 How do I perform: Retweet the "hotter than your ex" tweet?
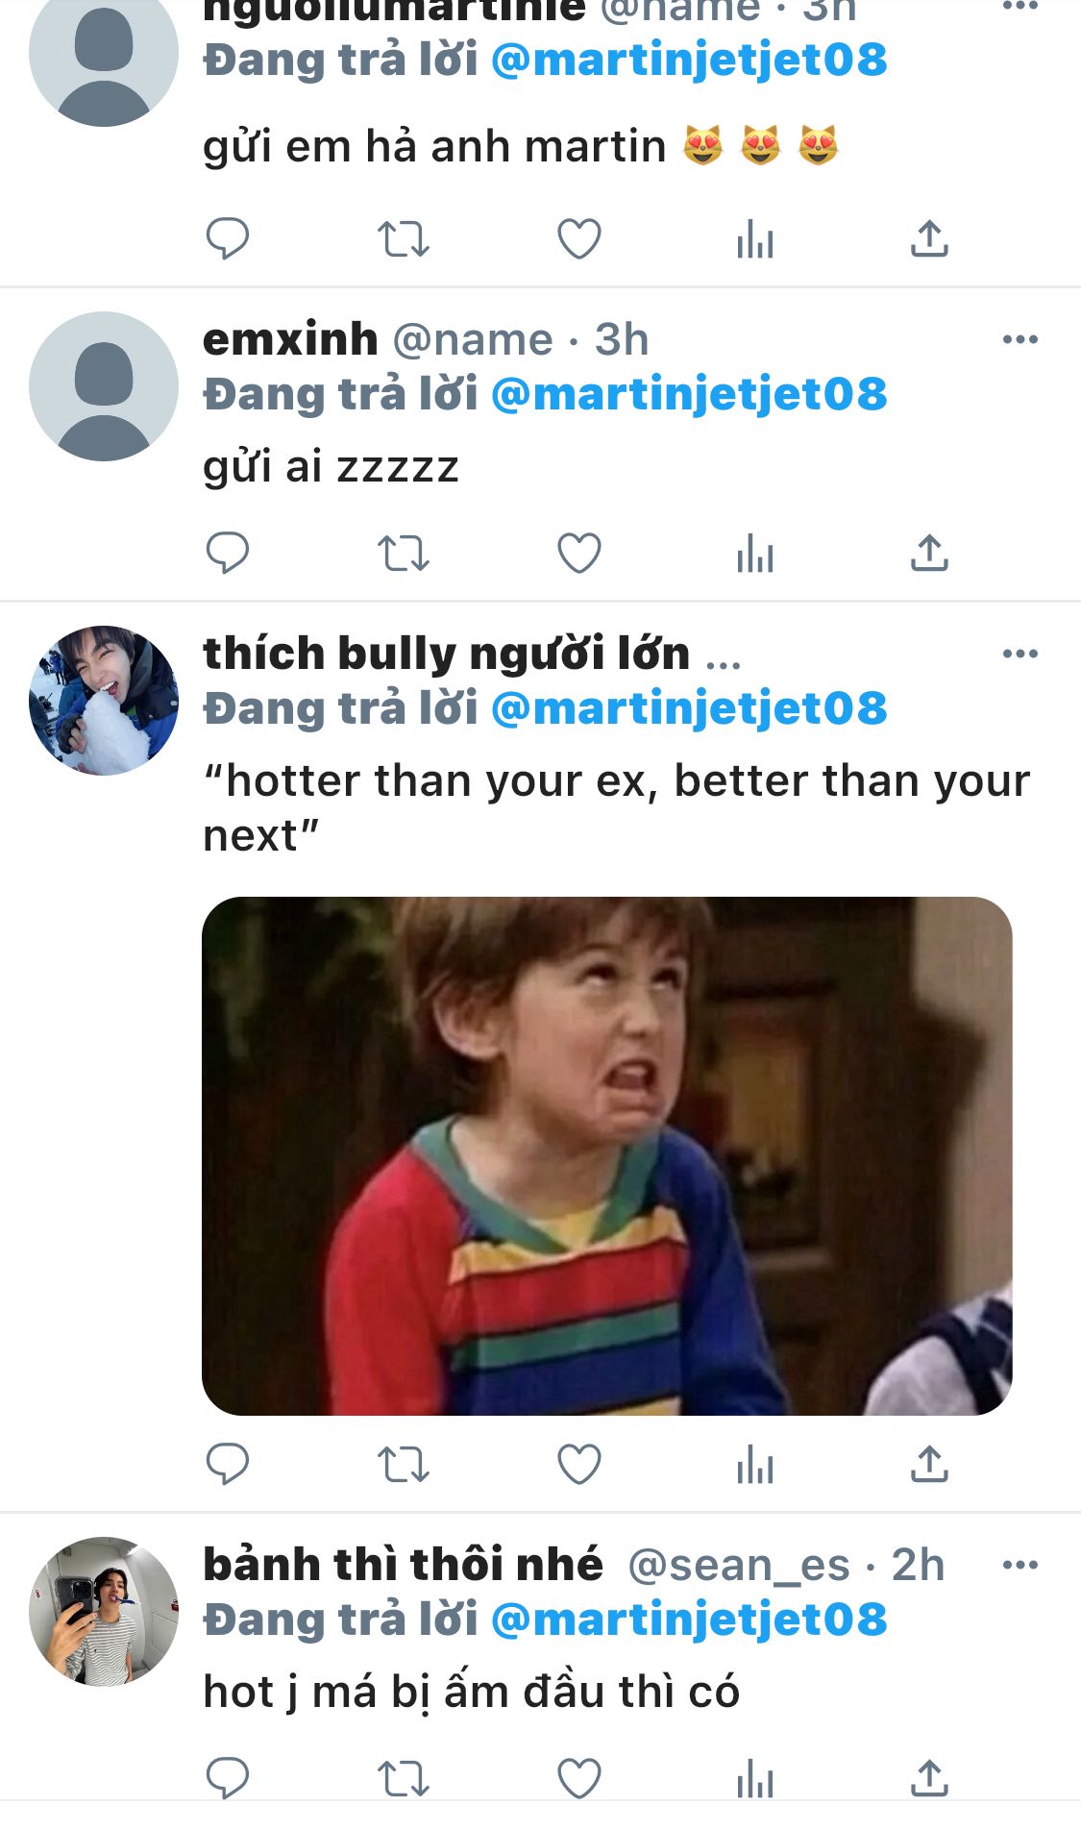tap(403, 1465)
